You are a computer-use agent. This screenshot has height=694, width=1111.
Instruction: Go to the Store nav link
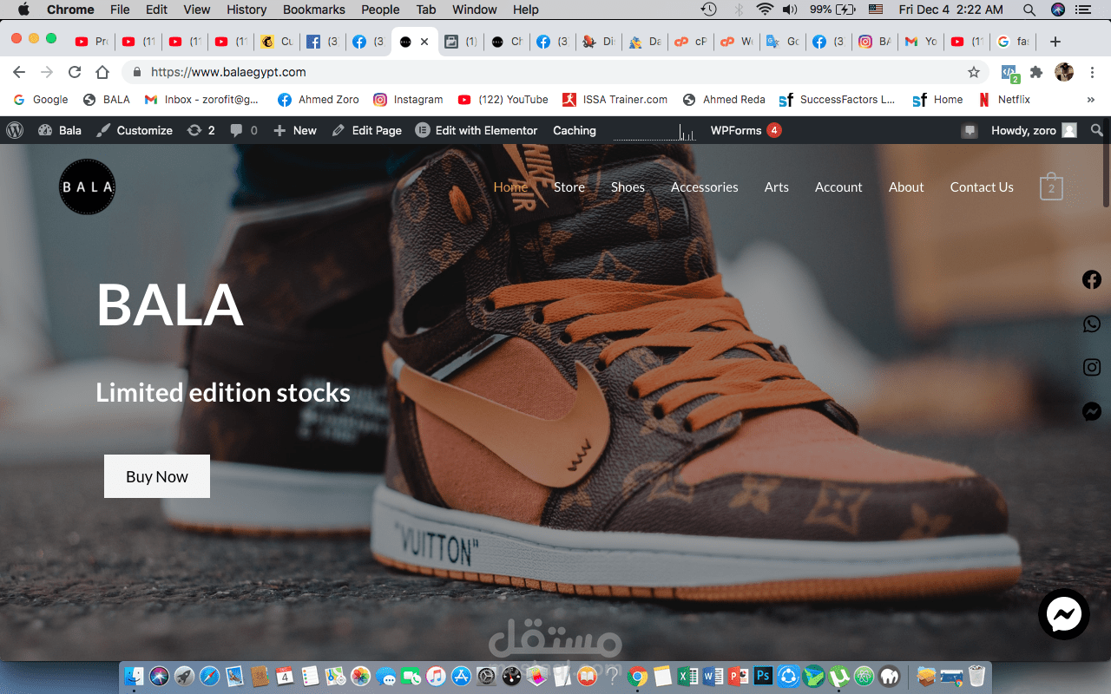(x=569, y=187)
